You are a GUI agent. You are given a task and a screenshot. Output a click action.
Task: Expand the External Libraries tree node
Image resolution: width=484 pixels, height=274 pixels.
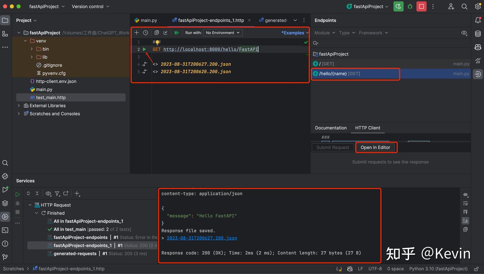pyautogui.click(x=19, y=105)
